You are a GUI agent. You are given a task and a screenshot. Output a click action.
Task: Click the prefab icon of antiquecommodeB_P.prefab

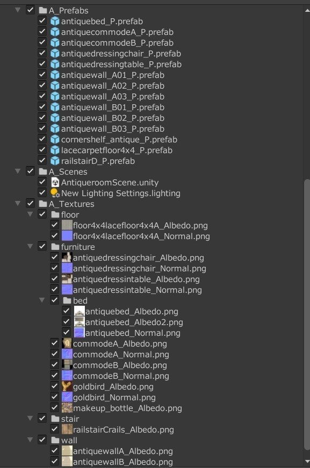(55, 42)
